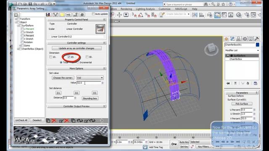Check the U Stretch tree checkbox
The width and height of the screenshot is (269, 151).
22,32
